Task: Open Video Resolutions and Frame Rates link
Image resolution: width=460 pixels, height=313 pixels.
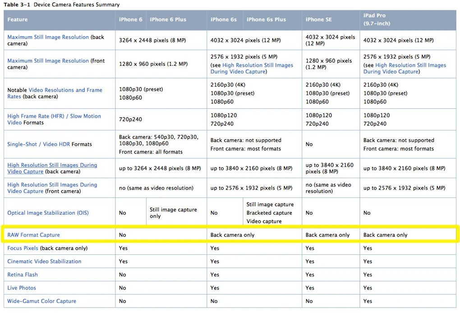Action: (55, 93)
